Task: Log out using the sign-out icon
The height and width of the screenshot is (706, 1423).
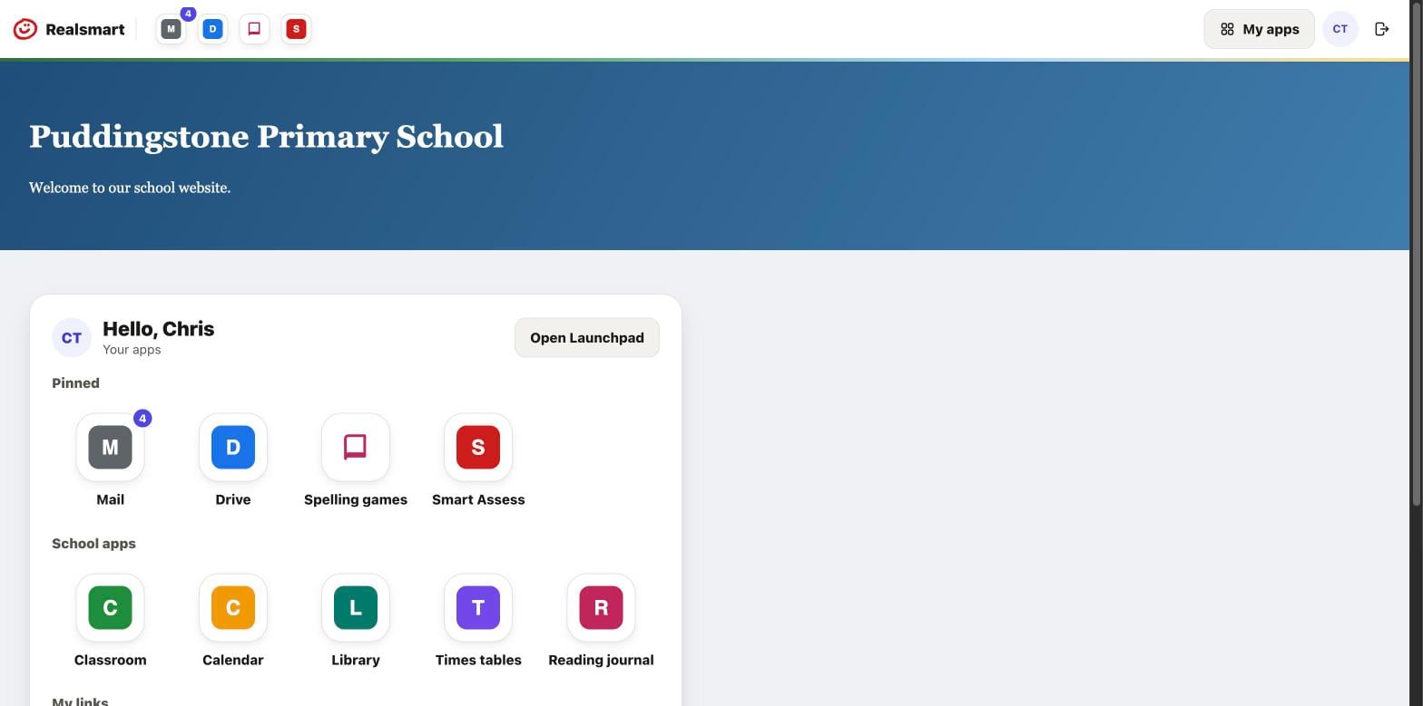Action: click(x=1382, y=29)
